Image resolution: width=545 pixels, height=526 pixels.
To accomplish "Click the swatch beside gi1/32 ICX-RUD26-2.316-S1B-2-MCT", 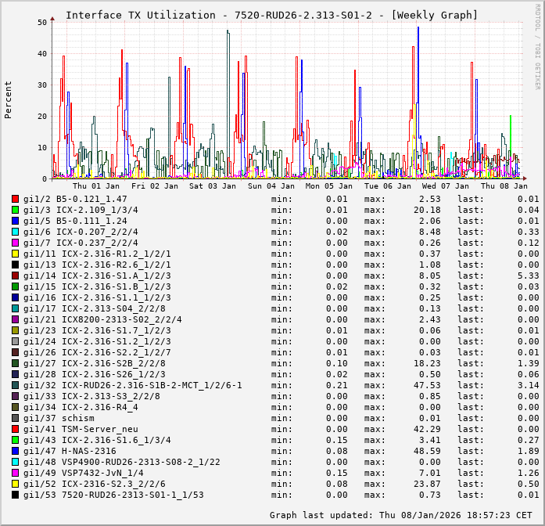I will pyautogui.click(x=15, y=385).
